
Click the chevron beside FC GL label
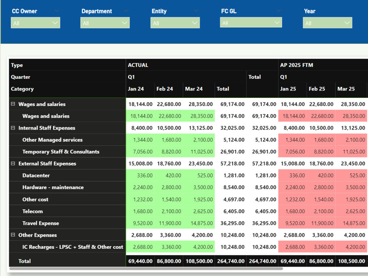click(278, 11)
